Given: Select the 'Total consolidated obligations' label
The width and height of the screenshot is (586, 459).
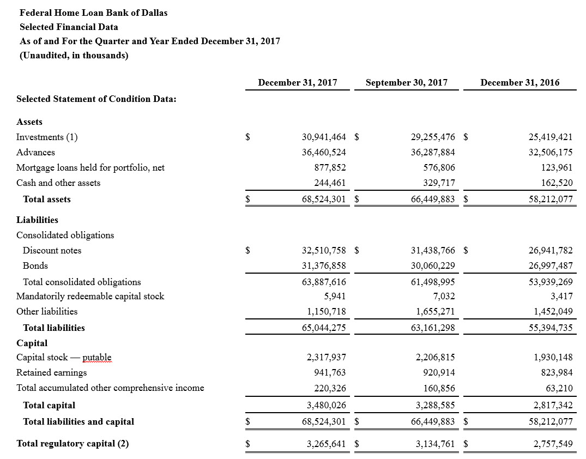Looking at the screenshot, I should click(82, 282).
